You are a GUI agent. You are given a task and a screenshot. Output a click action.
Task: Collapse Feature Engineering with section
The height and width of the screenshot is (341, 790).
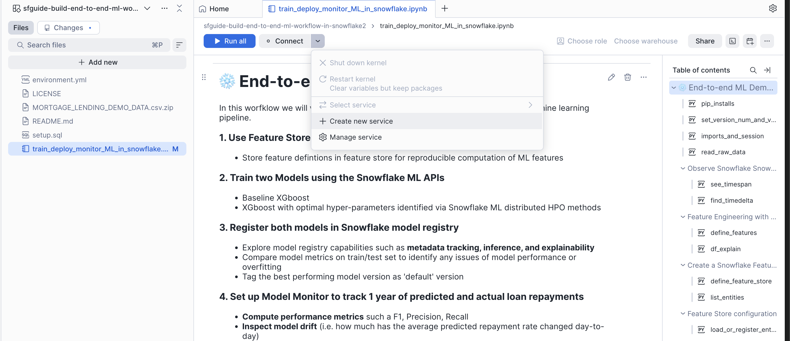[x=683, y=217]
